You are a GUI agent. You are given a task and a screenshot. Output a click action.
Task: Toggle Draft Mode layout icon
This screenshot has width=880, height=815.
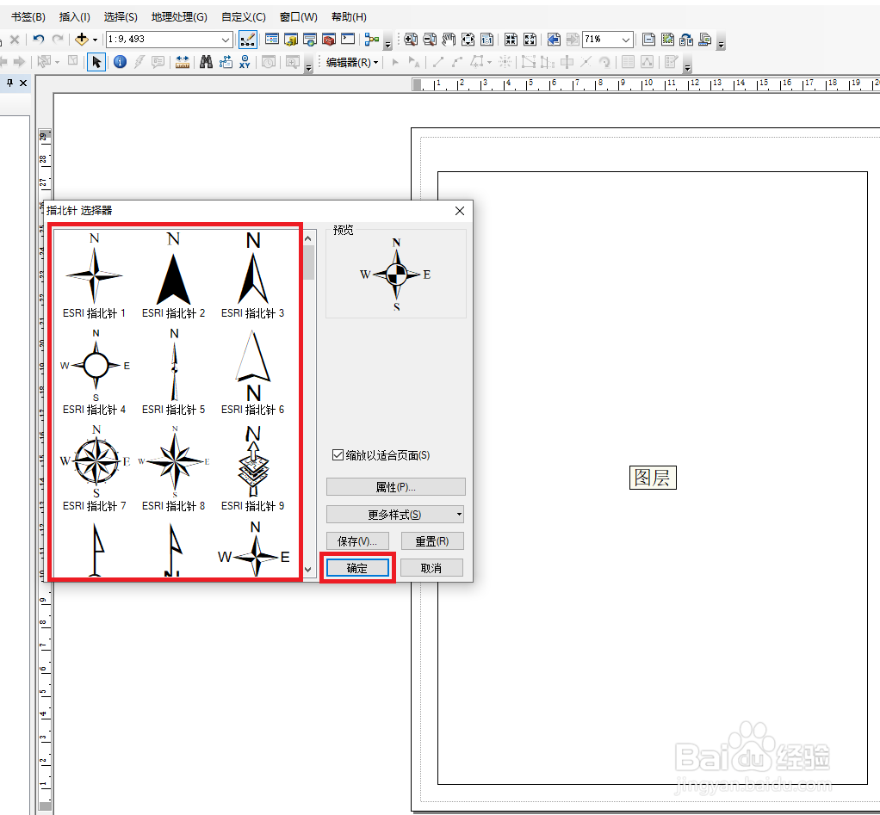coord(648,40)
